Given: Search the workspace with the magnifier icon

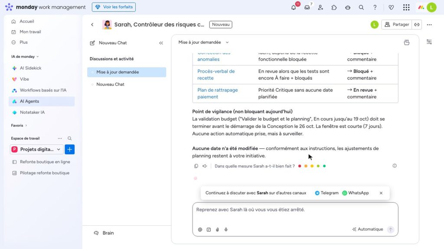Looking at the screenshot, I should (70, 138).
